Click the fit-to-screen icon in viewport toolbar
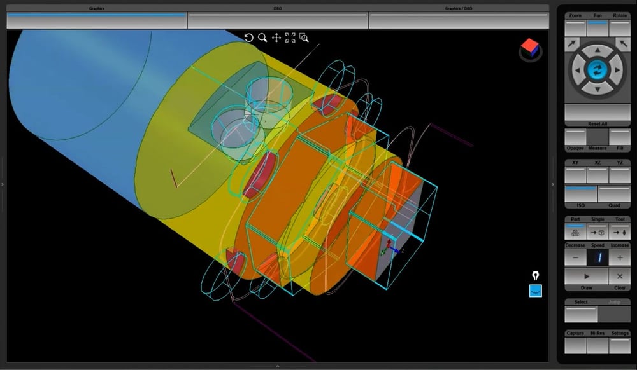Image resolution: width=637 pixels, height=370 pixels. coord(290,38)
